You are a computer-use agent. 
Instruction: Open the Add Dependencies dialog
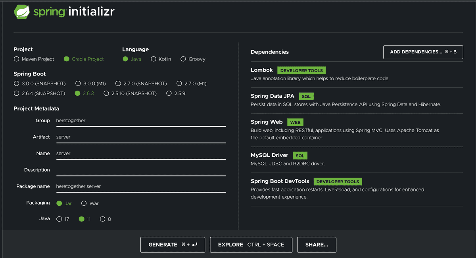423,52
